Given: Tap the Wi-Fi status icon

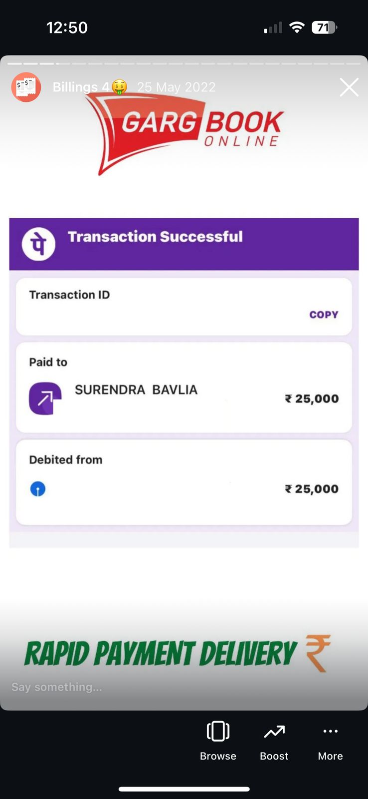Looking at the screenshot, I should click(297, 27).
